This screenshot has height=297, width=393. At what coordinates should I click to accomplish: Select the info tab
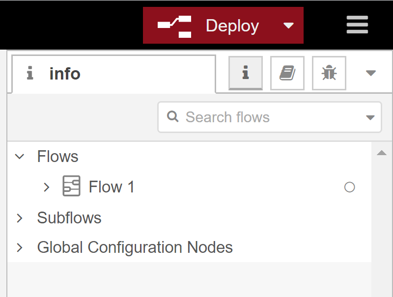(x=114, y=74)
